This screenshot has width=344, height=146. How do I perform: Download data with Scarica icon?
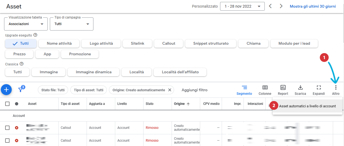coord(300,90)
